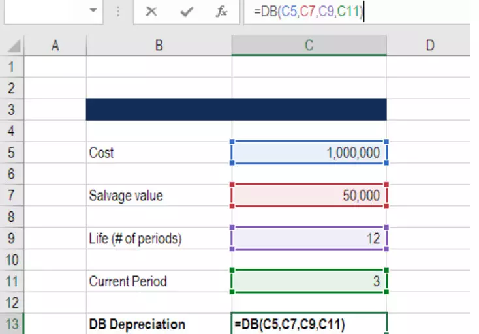Click the DB Depreciation label cell
The image size is (479, 334).
159,324
